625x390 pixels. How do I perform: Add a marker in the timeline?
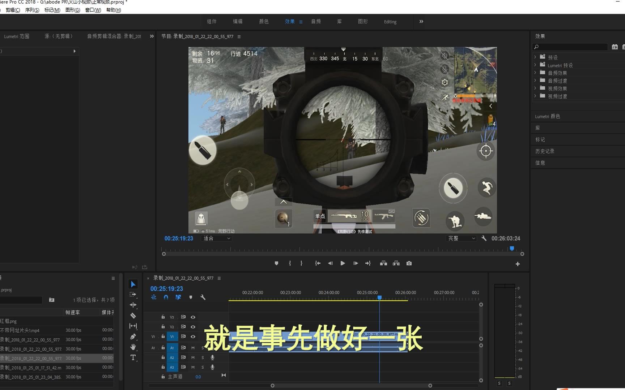pyautogui.click(x=191, y=297)
